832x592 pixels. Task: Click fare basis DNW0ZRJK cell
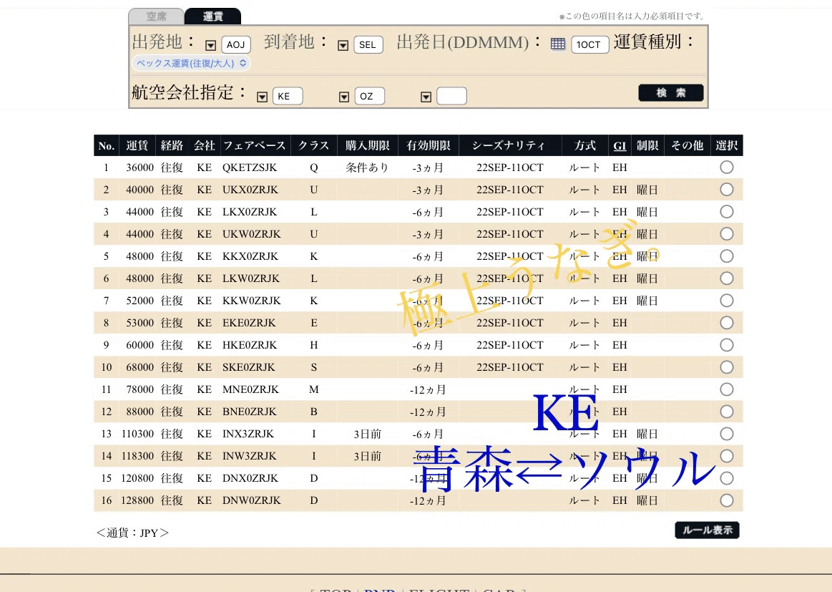point(251,500)
